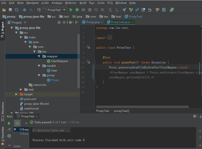
Task: Switch to the Proxy.java tab
Action: coord(92,22)
